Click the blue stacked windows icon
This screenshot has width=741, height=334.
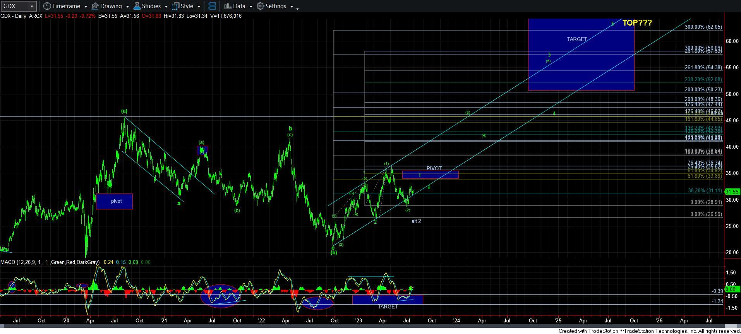[x=212, y=6]
